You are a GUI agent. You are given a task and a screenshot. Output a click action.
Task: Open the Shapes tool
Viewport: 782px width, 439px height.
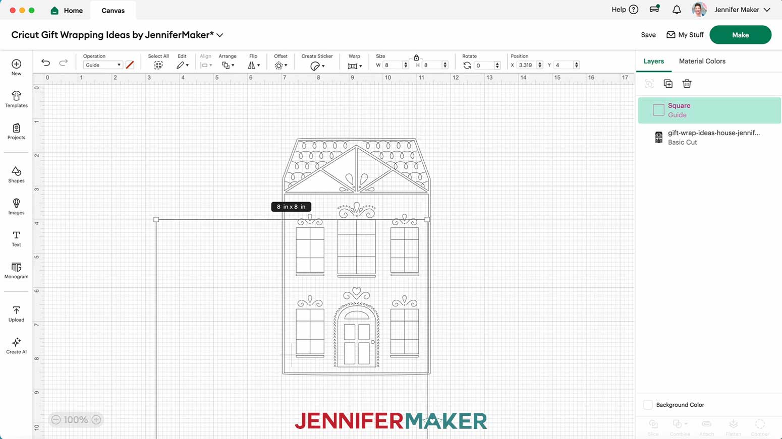16,175
